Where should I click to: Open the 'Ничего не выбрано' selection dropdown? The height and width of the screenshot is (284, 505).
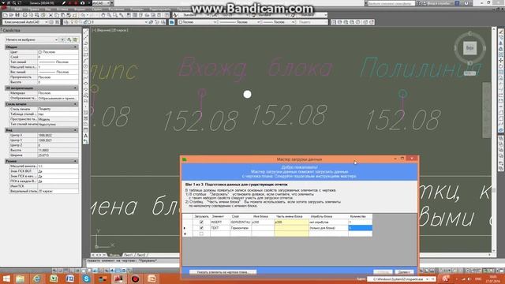coord(32,39)
